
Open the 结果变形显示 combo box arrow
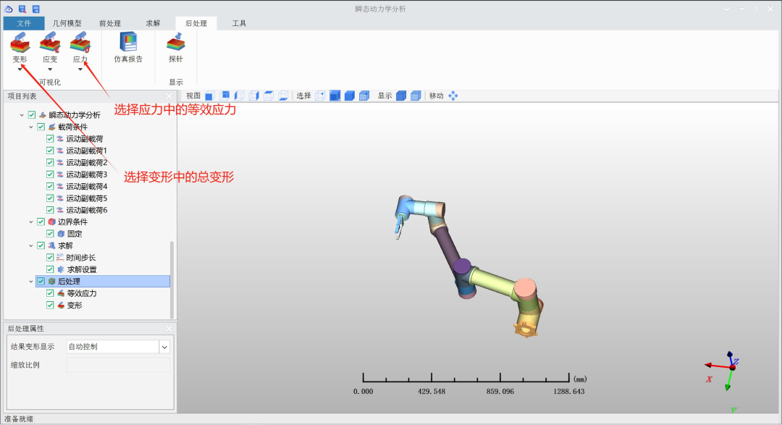pos(164,347)
